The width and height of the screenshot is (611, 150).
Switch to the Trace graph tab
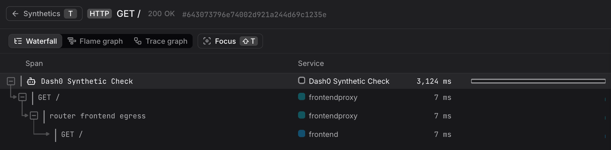[161, 41]
